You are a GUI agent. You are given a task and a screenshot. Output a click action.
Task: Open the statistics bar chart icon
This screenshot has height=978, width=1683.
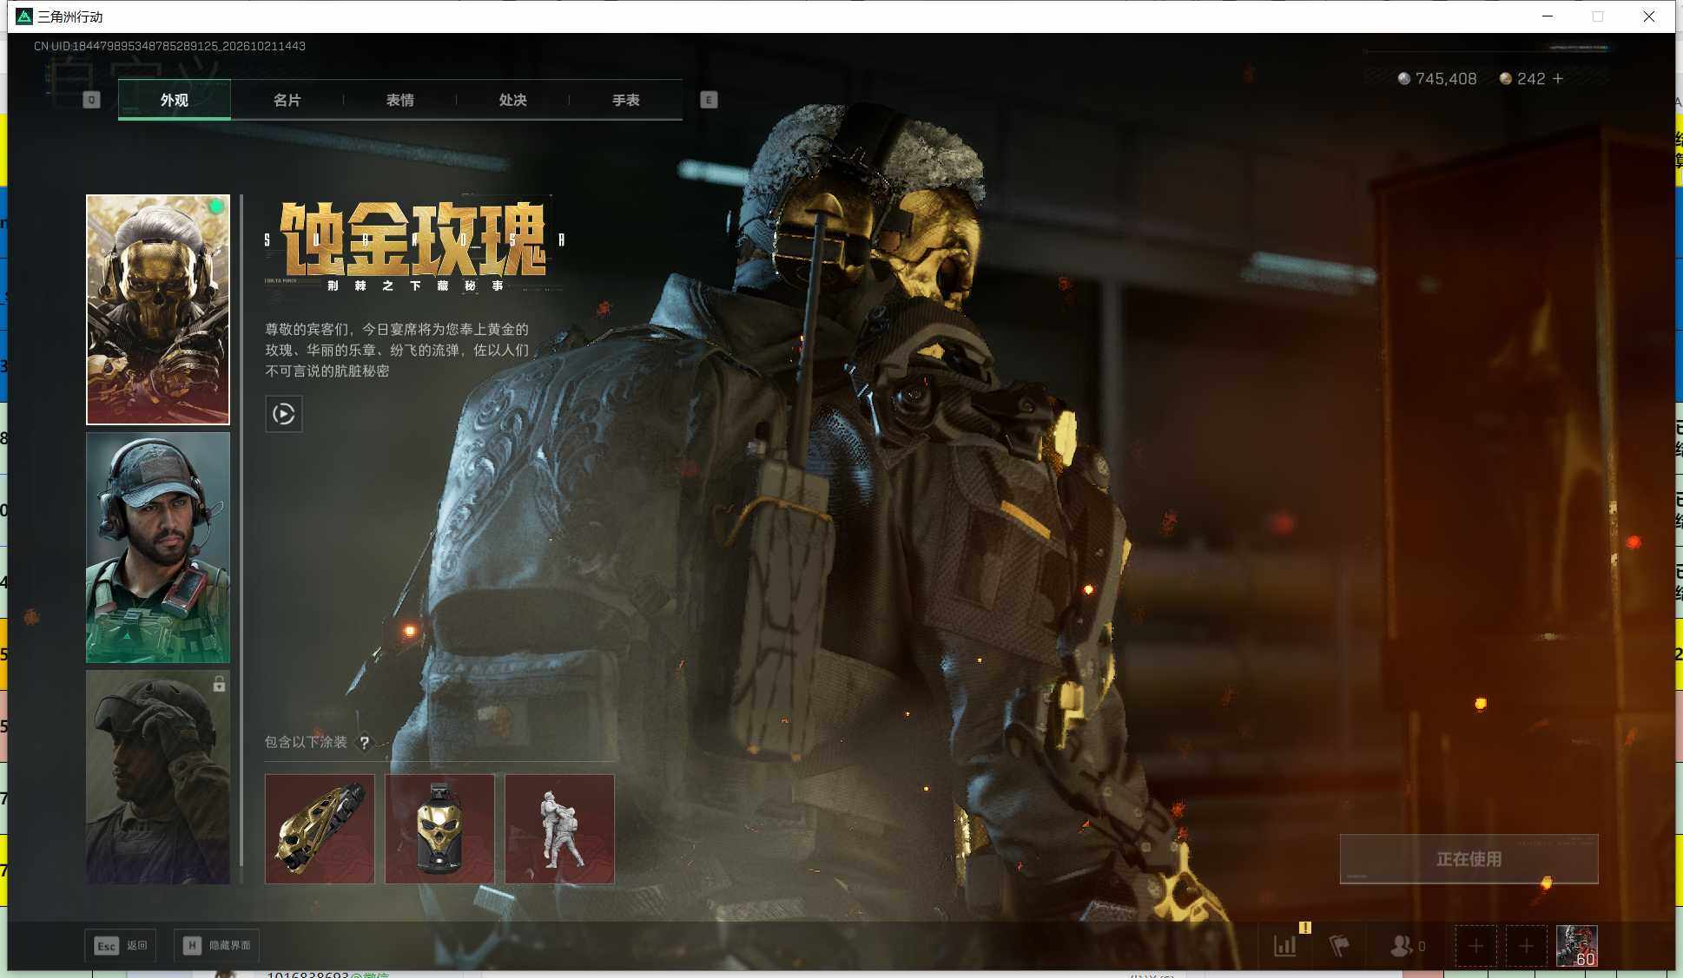pos(1285,946)
